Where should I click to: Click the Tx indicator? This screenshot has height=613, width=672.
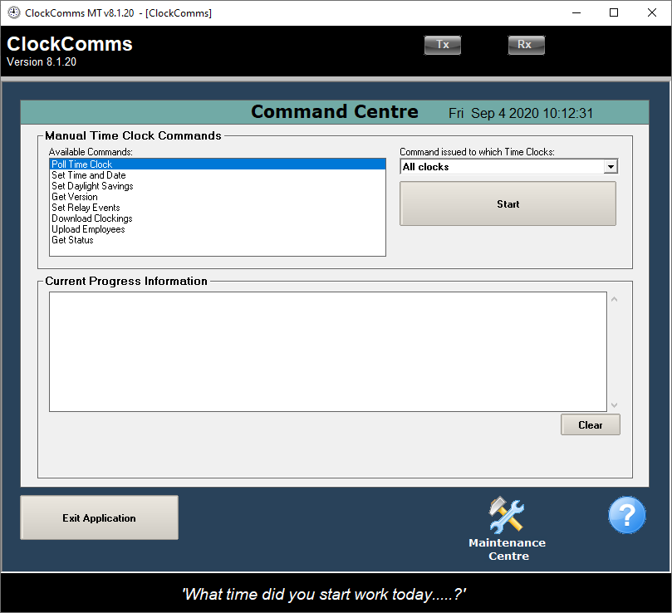pyautogui.click(x=442, y=45)
